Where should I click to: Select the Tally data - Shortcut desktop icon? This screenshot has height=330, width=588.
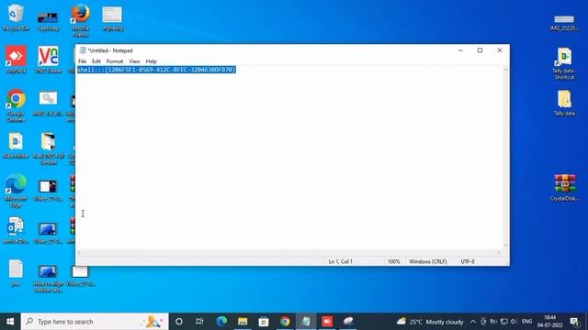[564, 63]
